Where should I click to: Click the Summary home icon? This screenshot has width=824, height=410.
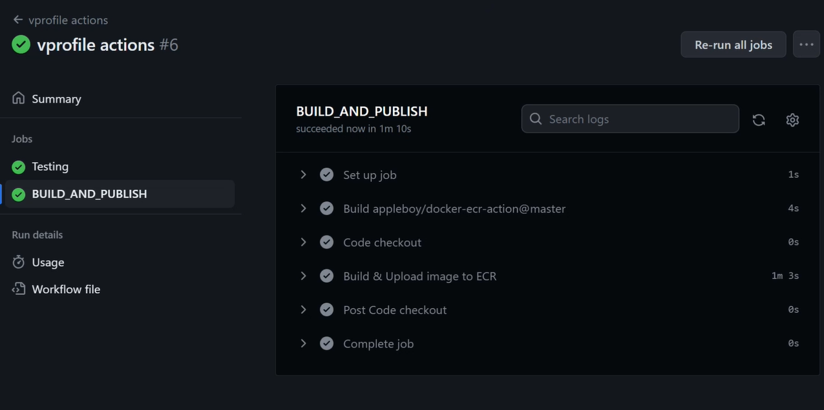tap(19, 98)
